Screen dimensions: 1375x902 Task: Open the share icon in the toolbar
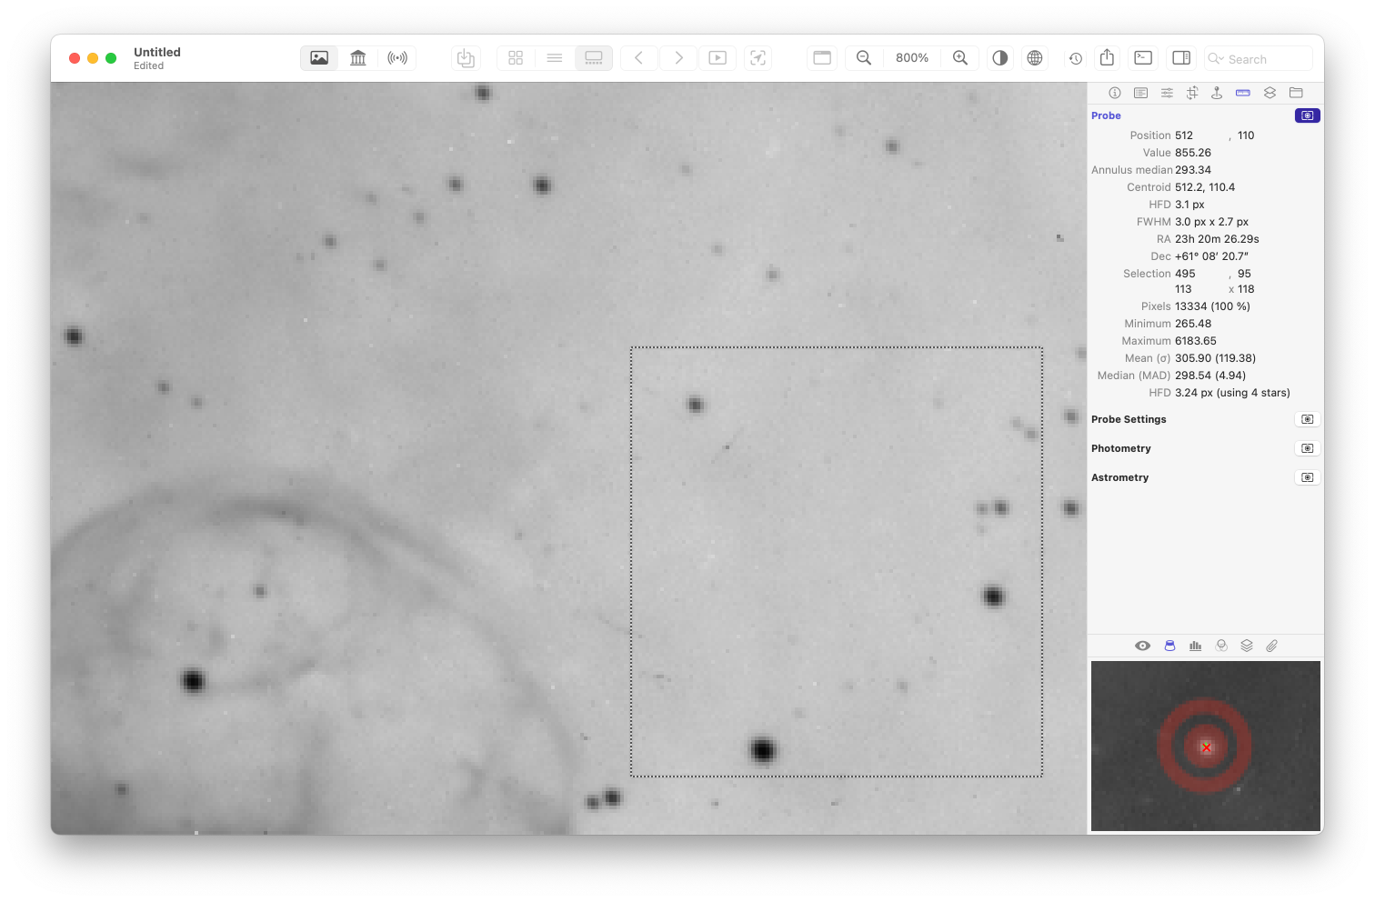[1107, 58]
